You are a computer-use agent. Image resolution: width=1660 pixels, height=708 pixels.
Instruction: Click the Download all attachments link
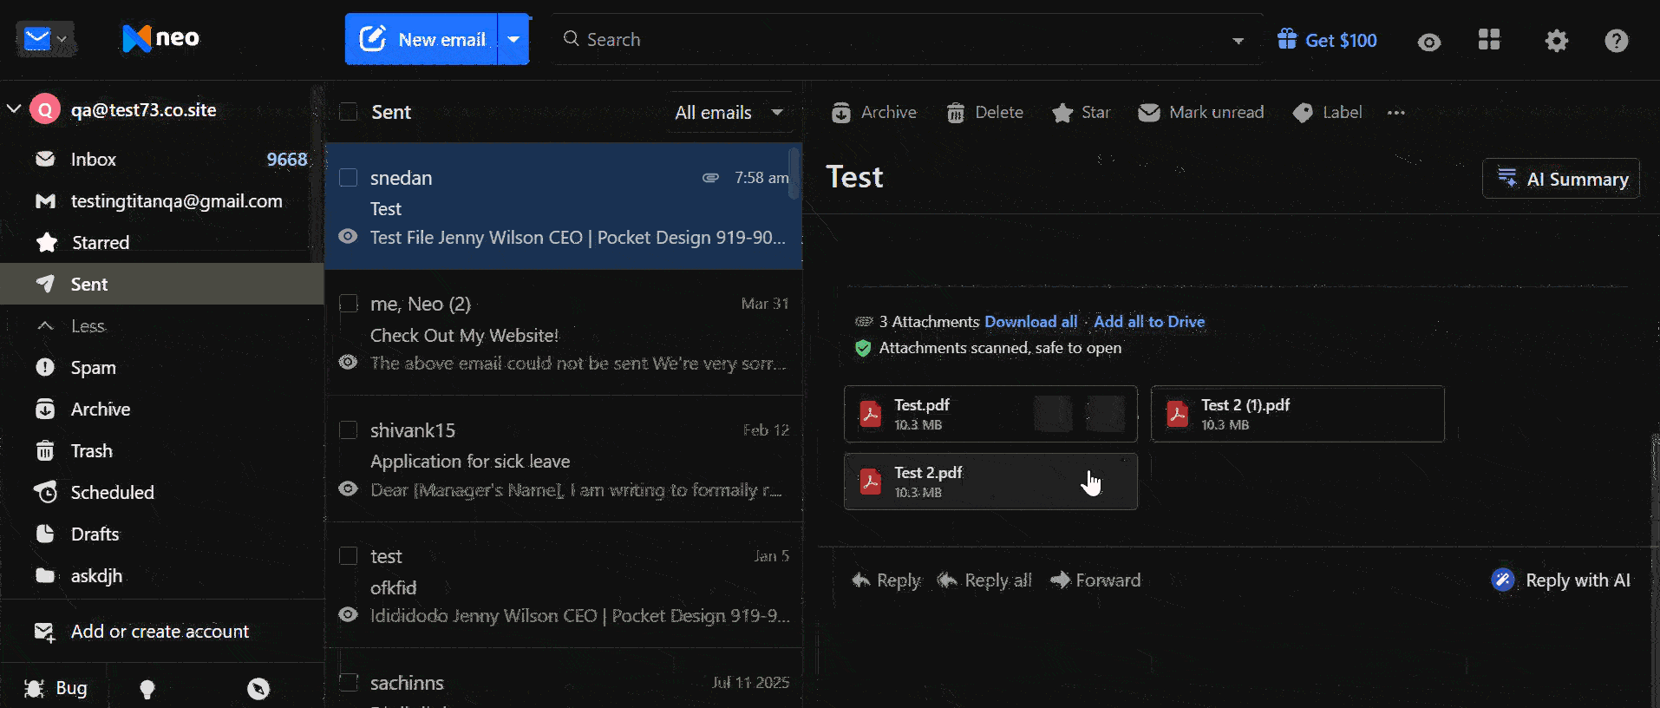(x=1030, y=322)
